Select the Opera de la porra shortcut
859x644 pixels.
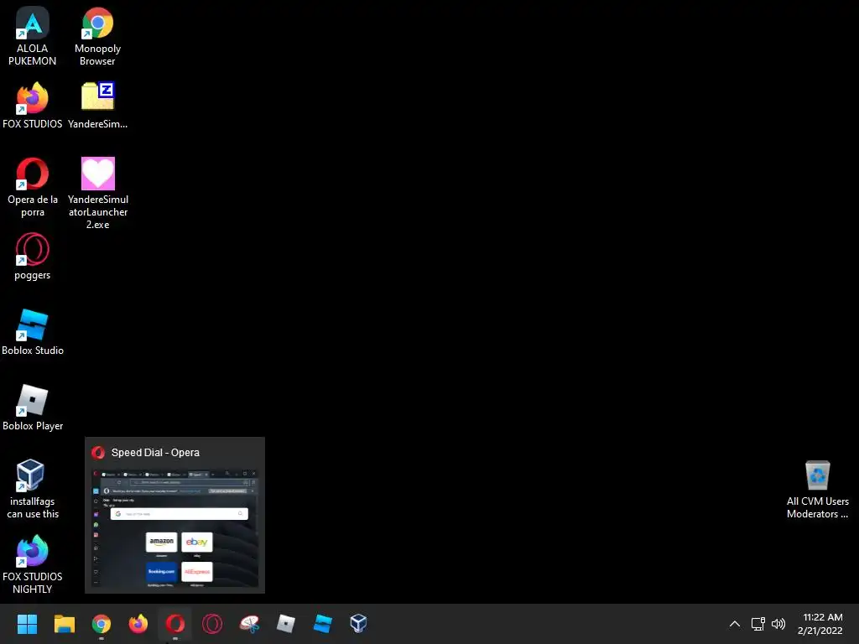tap(33, 187)
